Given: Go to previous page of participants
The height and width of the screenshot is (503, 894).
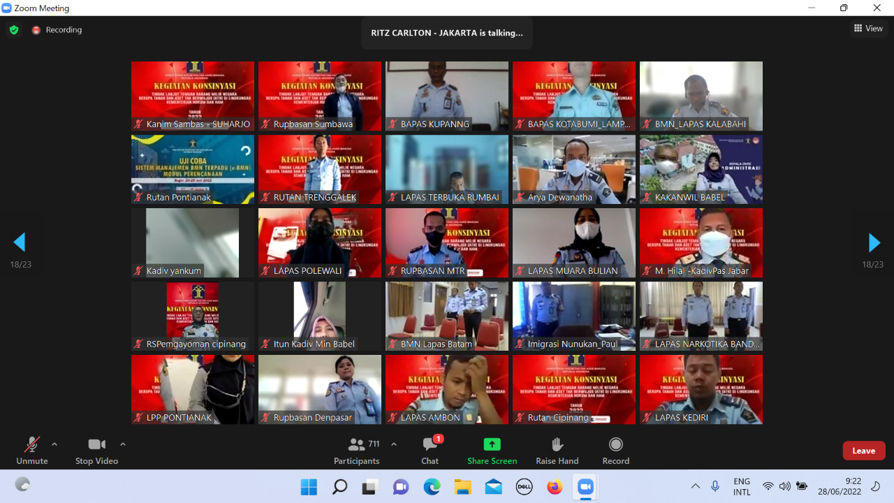Looking at the screenshot, I should tap(20, 242).
